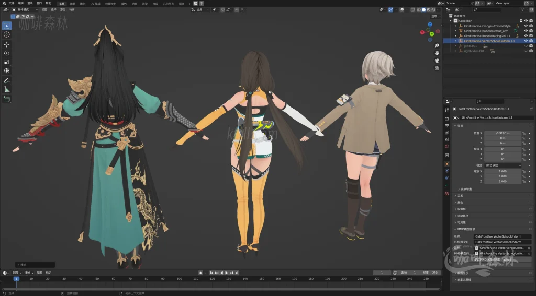Select the Add Cube tool

(6, 99)
